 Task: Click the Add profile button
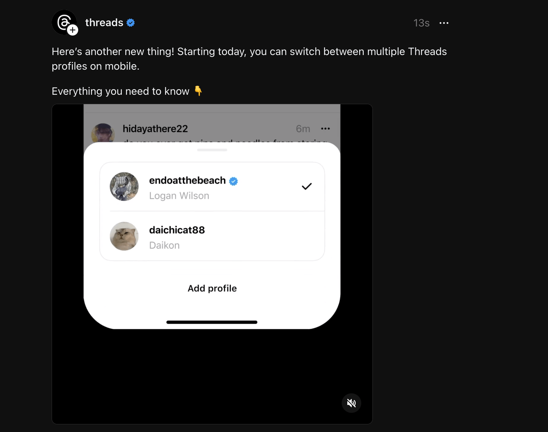212,288
